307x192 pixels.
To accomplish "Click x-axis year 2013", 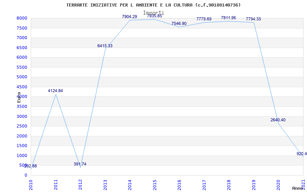I will pos(105,185).
